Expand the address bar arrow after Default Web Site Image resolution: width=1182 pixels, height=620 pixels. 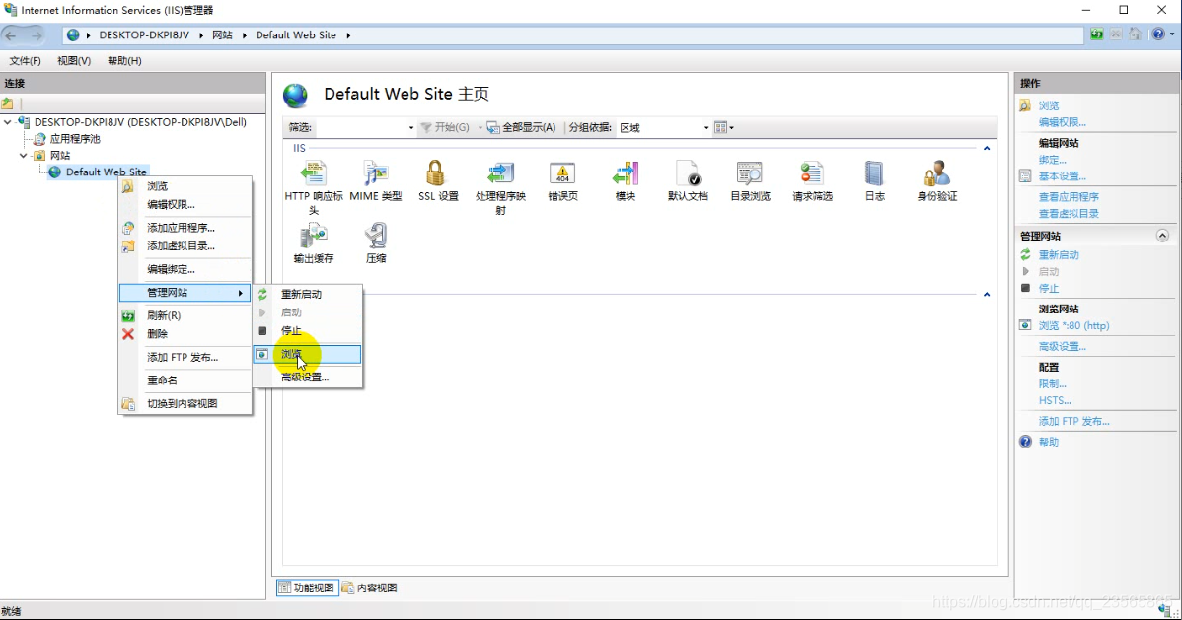(348, 35)
